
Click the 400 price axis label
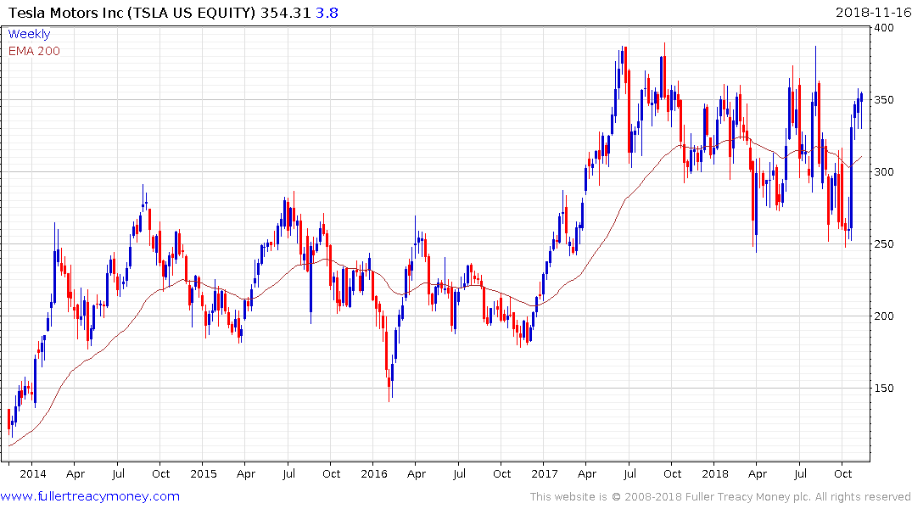(884, 27)
